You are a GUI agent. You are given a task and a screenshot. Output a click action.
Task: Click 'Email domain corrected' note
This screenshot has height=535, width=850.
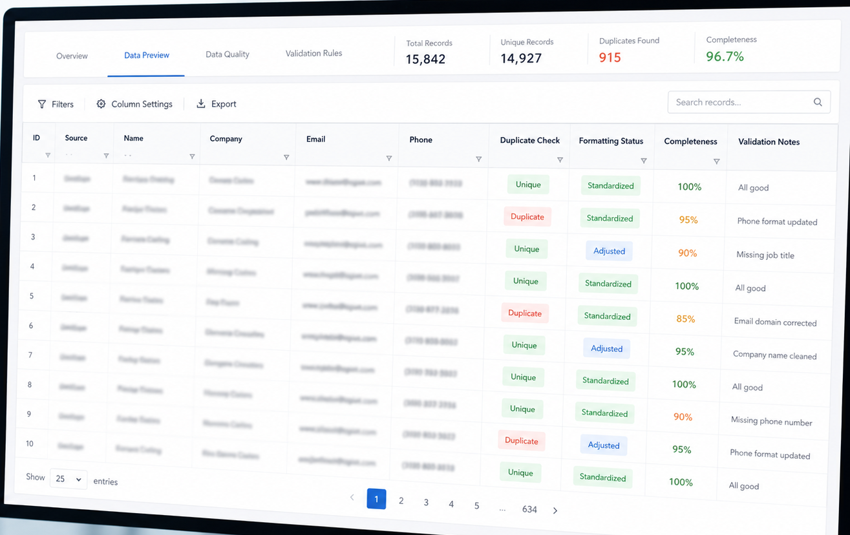[x=775, y=322]
